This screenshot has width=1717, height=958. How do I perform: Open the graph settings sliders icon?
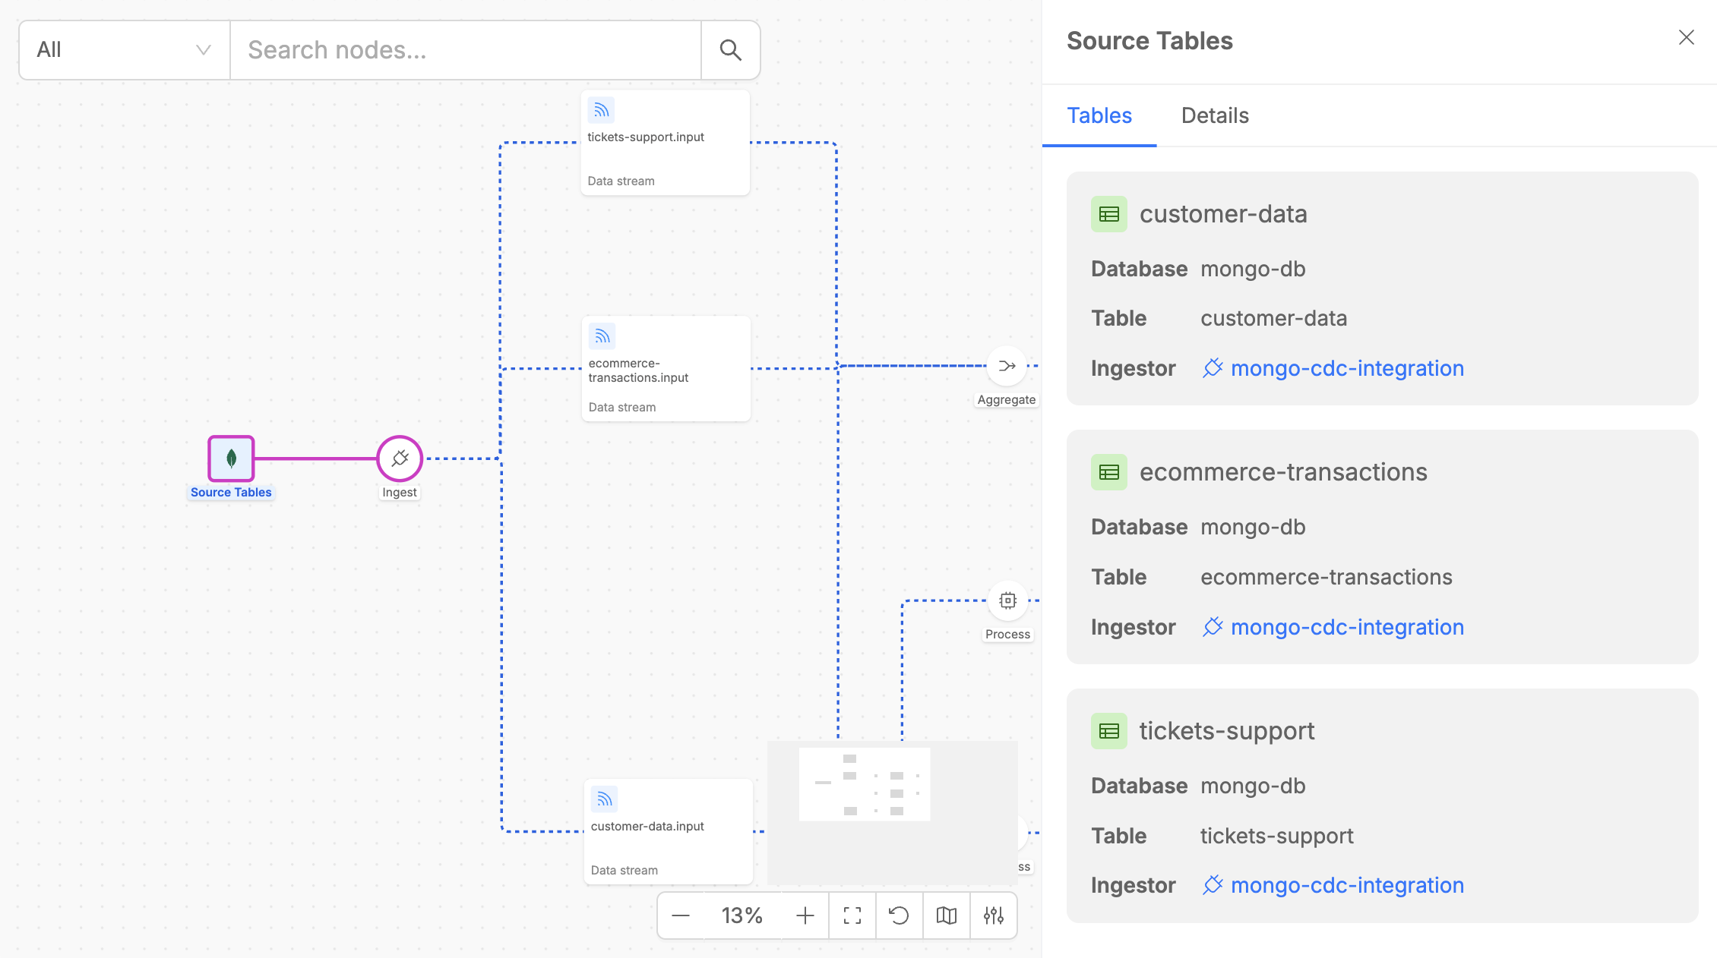(993, 916)
